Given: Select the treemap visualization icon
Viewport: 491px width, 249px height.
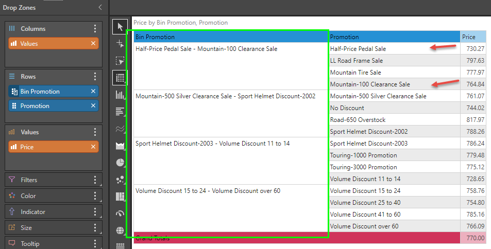Looking at the screenshot, I should point(120,197).
